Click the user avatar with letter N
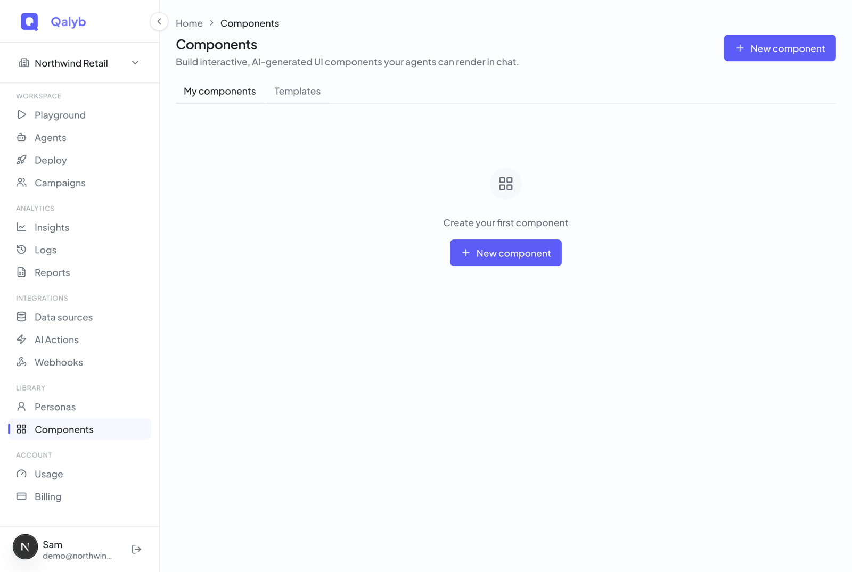The height and width of the screenshot is (572, 852). tap(25, 547)
